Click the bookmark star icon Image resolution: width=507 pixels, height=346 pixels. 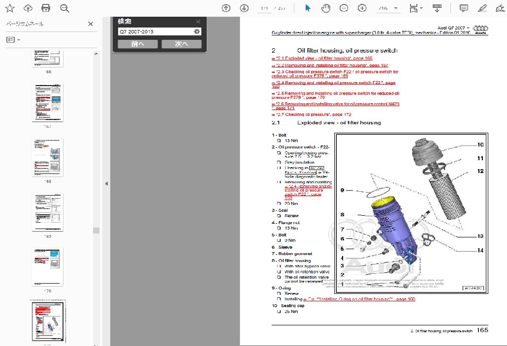click(10, 8)
